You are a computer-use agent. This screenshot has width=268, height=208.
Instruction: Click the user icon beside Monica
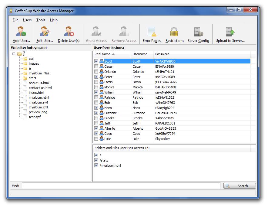click(102, 87)
